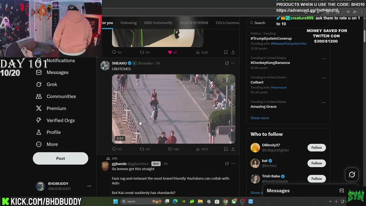The image size is (366, 206).
Task: Click the Post button
Action: [60, 159]
